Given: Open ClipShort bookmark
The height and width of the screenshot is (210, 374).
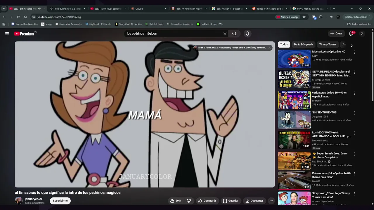Looking at the screenshot, I should click(98, 24).
